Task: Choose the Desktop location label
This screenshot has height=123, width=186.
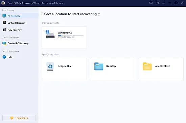Action: (111, 66)
